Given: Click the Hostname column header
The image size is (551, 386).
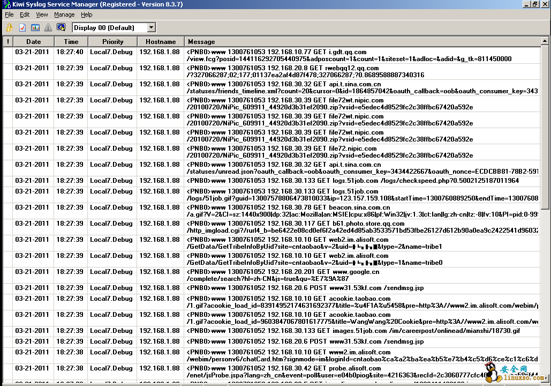Looking at the screenshot, I should pyautogui.click(x=161, y=41).
